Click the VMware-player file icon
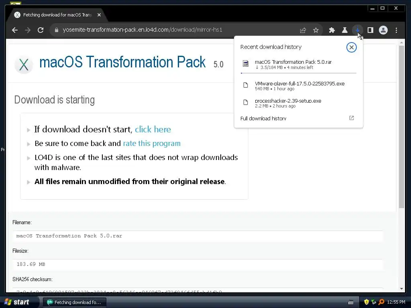 point(246,85)
